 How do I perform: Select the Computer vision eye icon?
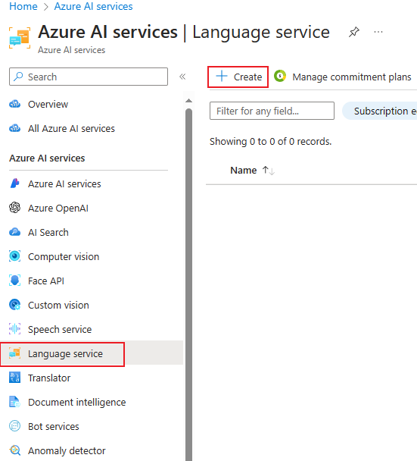tap(14, 256)
